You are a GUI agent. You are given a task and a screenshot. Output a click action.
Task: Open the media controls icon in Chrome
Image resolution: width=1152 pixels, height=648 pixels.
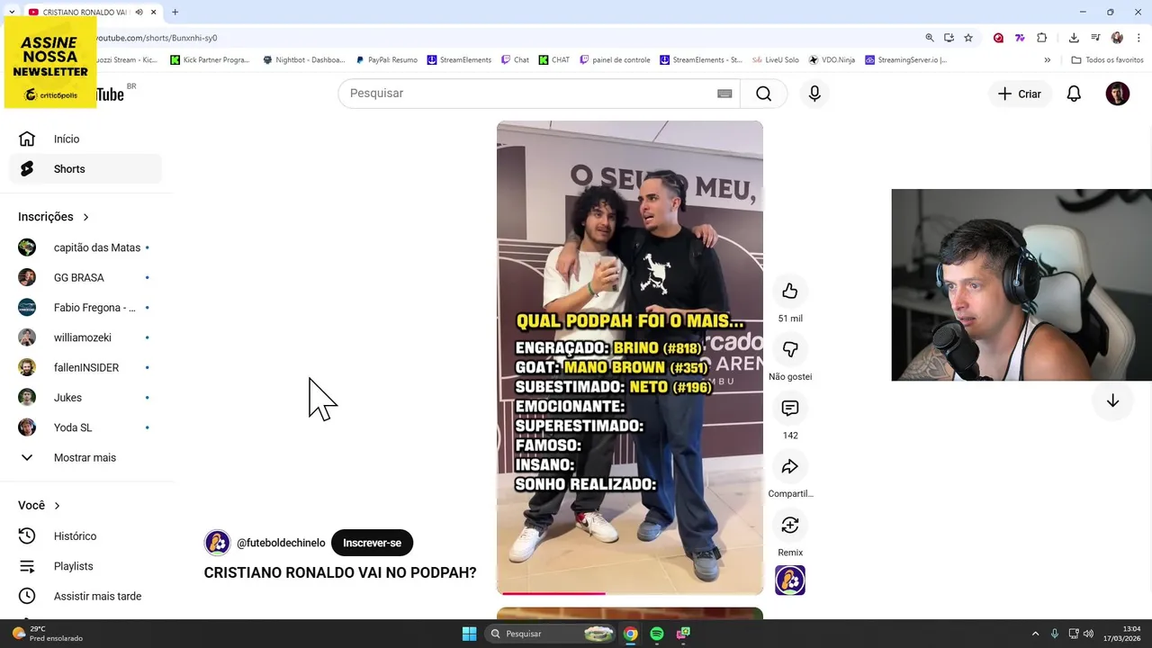[1095, 38]
